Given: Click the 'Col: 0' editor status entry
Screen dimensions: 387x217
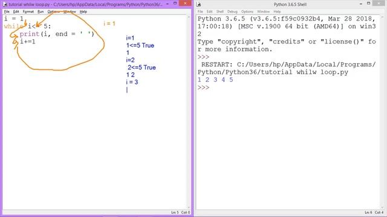Looking at the screenshot, I should (186, 212).
